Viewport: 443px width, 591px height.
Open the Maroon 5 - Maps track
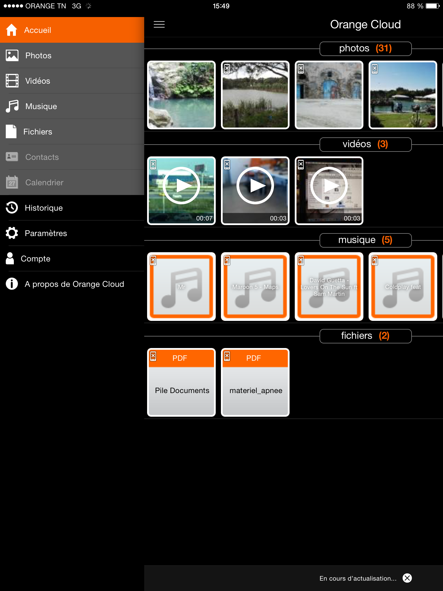[x=255, y=287]
